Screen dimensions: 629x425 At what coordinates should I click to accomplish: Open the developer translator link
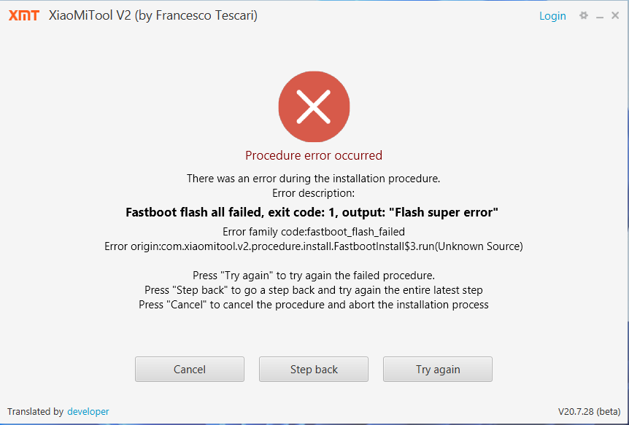tap(88, 412)
